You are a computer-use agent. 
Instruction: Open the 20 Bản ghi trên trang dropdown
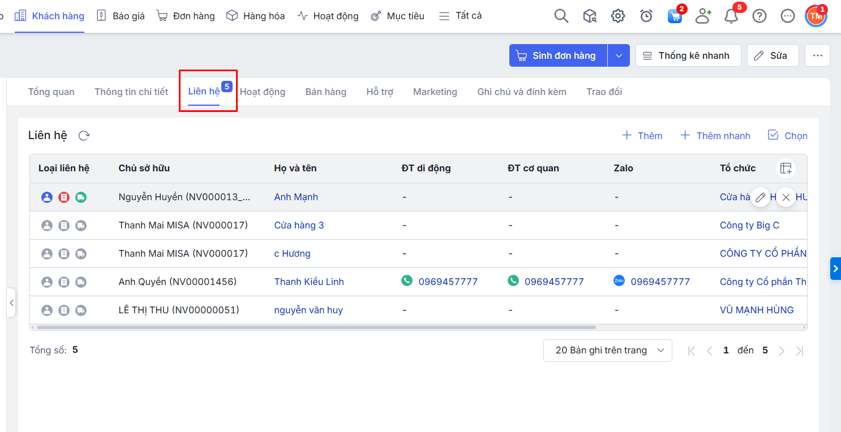pos(607,351)
